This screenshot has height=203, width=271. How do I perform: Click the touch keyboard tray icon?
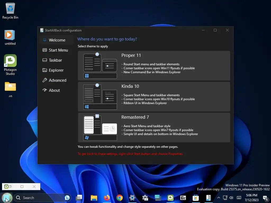click(x=239, y=198)
